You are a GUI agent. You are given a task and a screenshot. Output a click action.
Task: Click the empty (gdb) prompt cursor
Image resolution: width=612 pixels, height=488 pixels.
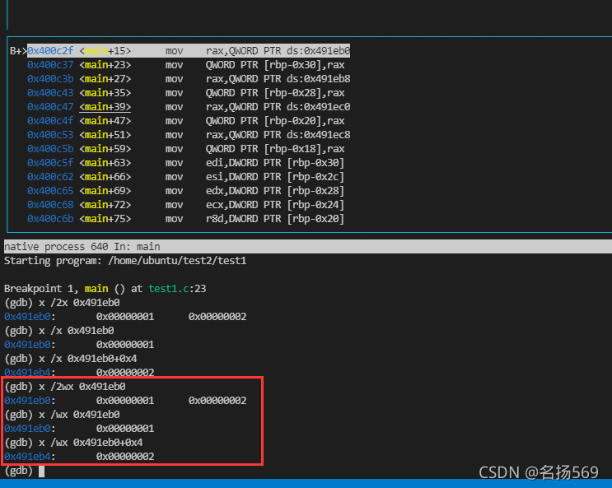41,472
